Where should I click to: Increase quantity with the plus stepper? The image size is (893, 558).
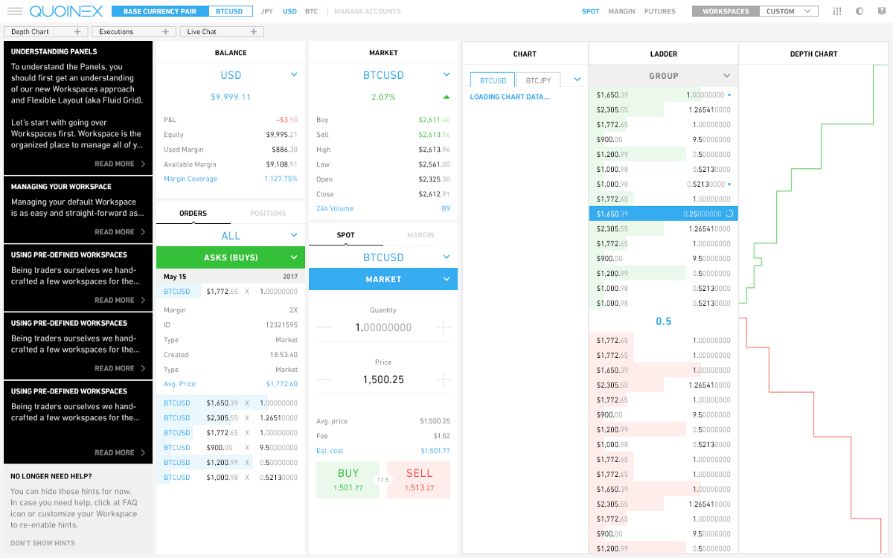443,327
